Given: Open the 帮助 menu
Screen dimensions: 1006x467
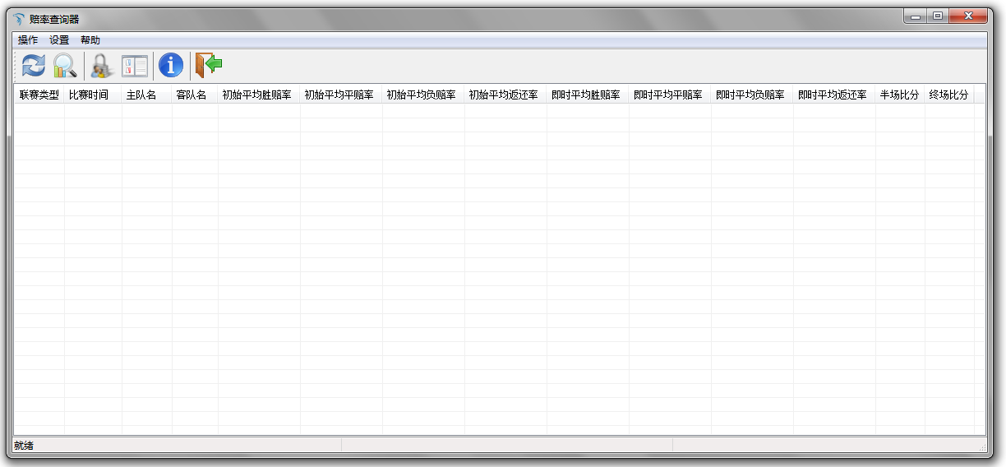Looking at the screenshot, I should [x=90, y=40].
